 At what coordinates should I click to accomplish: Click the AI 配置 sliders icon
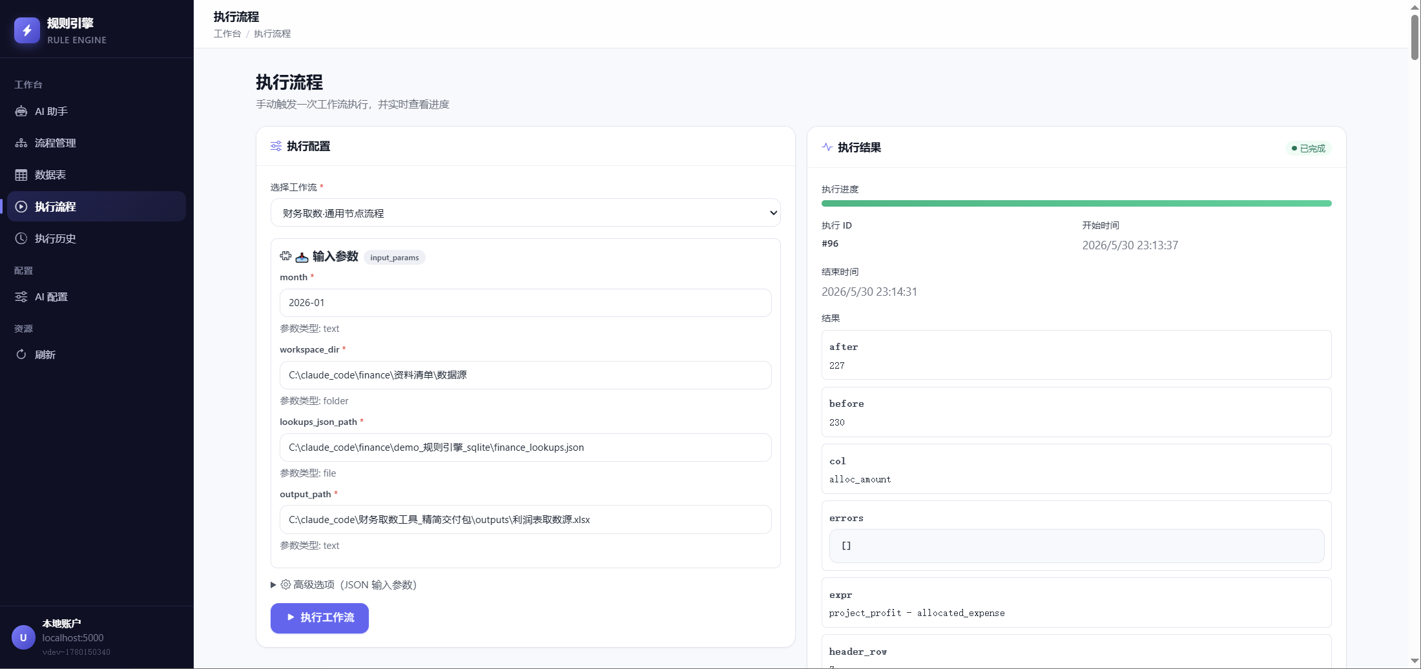pyautogui.click(x=21, y=296)
